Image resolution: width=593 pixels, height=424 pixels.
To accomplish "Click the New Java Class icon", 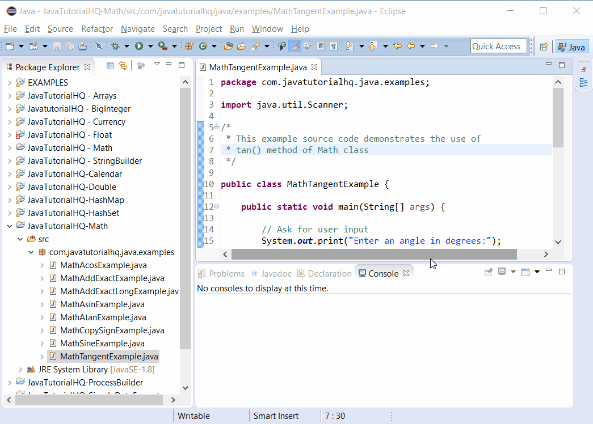I will (x=203, y=46).
